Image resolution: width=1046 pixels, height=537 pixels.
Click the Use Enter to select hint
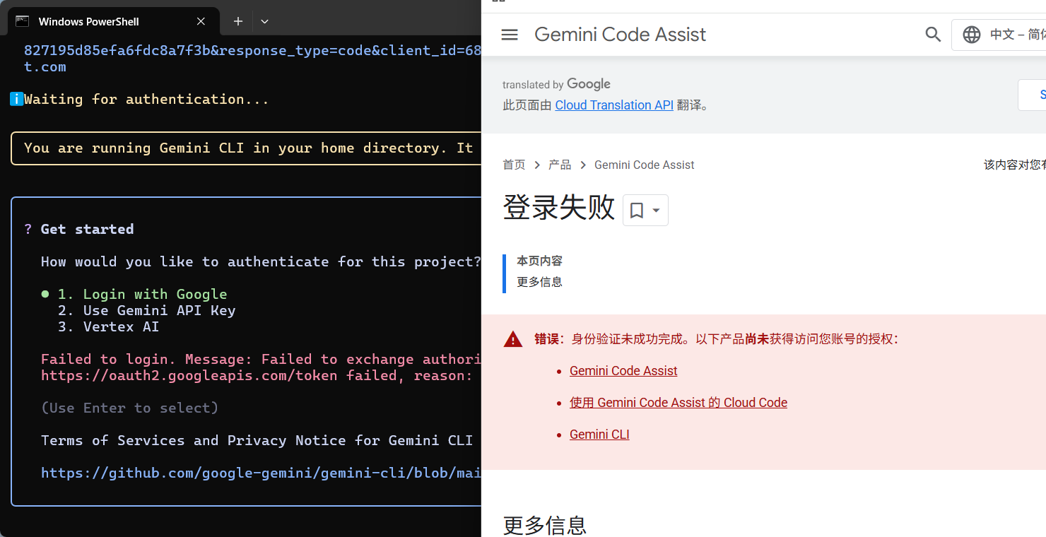[129, 408]
